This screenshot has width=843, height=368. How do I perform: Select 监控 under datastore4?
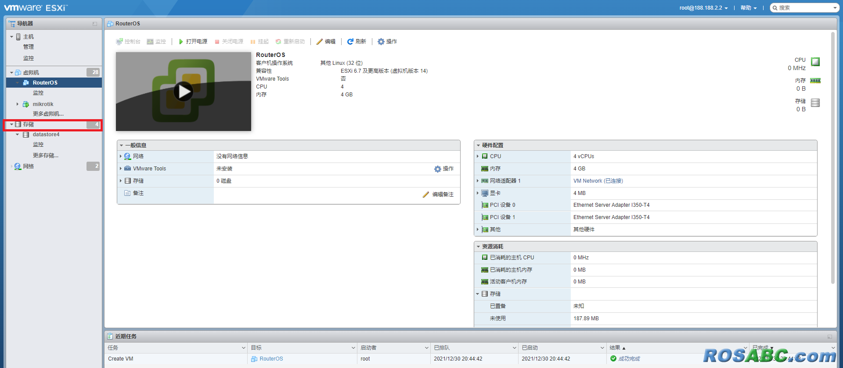pyautogui.click(x=38, y=145)
